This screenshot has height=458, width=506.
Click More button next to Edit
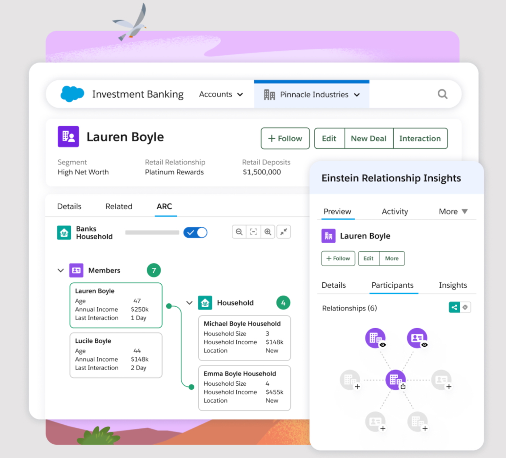(x=392, y=258)
